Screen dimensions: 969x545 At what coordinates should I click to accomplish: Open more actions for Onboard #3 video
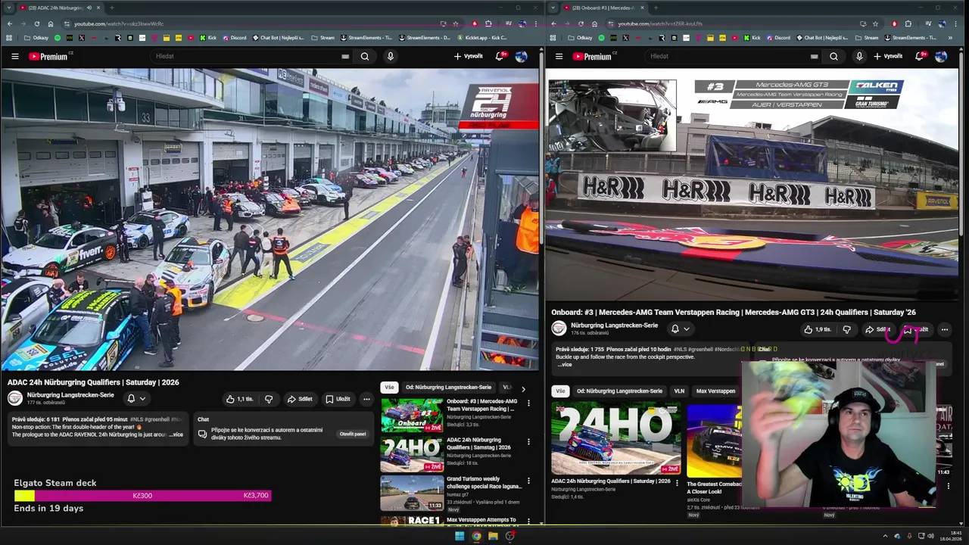pyautogui.click(x=944, y=329)
